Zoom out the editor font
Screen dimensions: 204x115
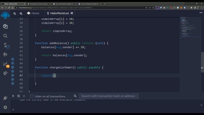click(x=15, y=13)
